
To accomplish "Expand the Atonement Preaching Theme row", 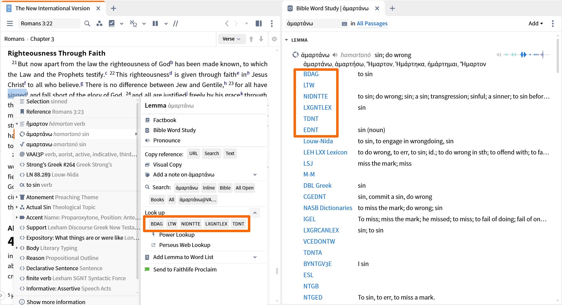I will tap(17, 197).
